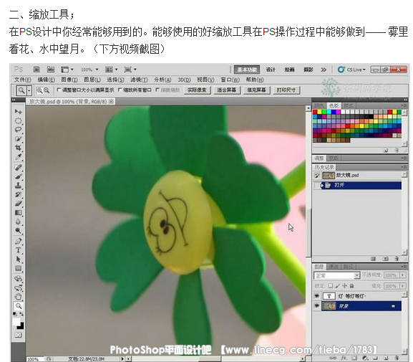
Task: Select the Crop tool
Action: pos(18,148)
